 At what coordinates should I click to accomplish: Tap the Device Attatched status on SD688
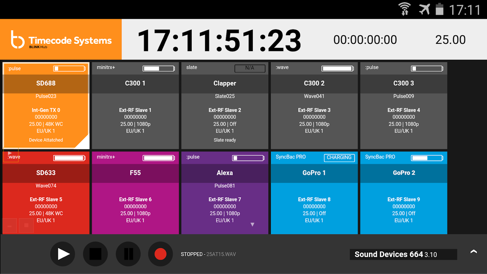click(46, 140)
